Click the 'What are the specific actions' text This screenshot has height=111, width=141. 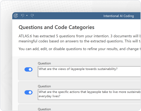[58, 92]
